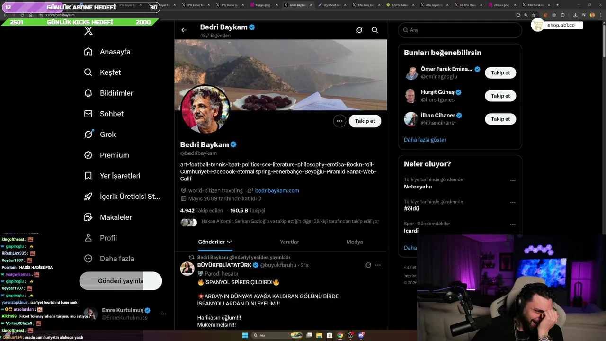Click the Windows taskbar Ara search box

tap(277, 335)
